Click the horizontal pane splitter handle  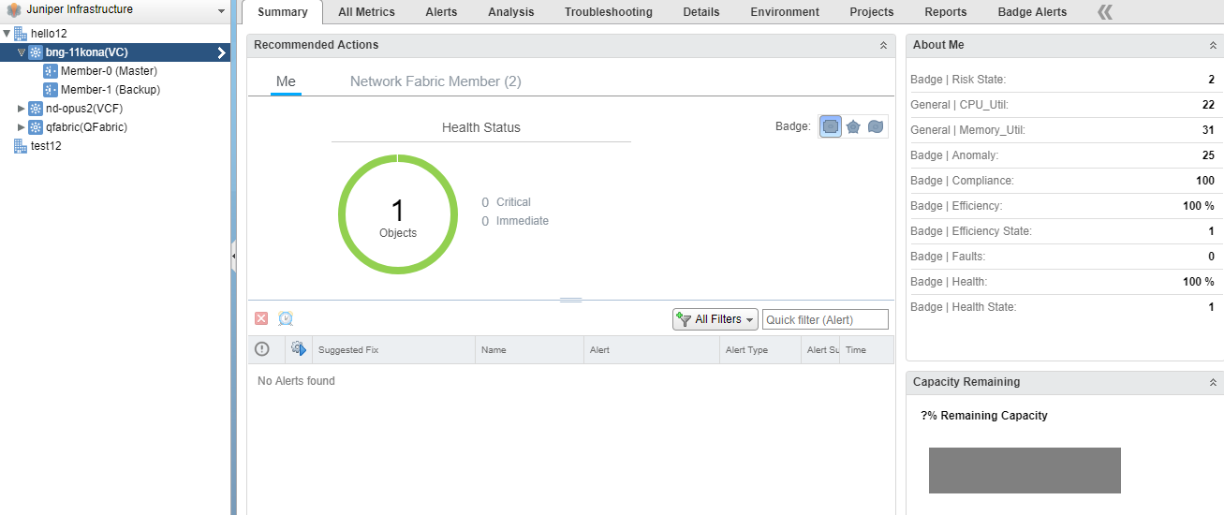pos(570,300)
